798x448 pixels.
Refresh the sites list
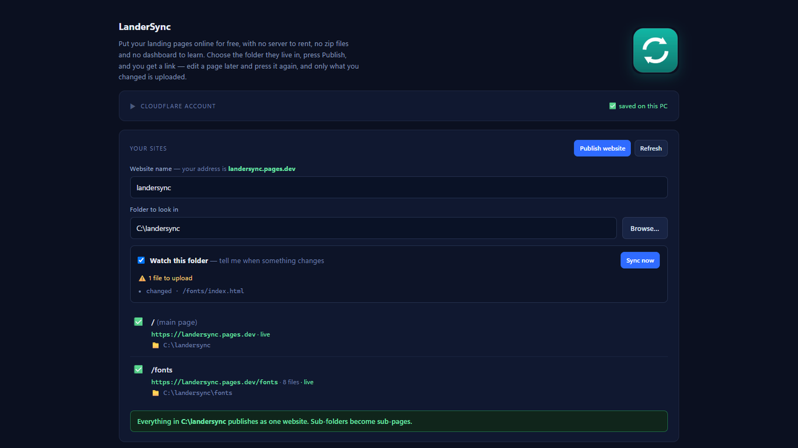pyautogui.click(x=651, y=148)
